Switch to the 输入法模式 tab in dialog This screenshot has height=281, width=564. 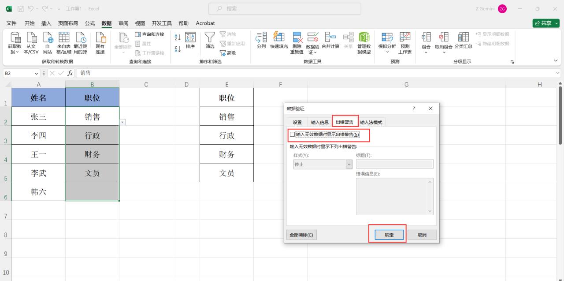coord(371,122)
